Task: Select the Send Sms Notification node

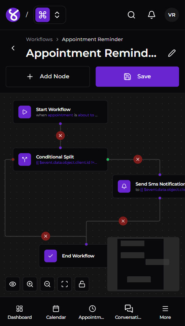Action: coord(149,186)
